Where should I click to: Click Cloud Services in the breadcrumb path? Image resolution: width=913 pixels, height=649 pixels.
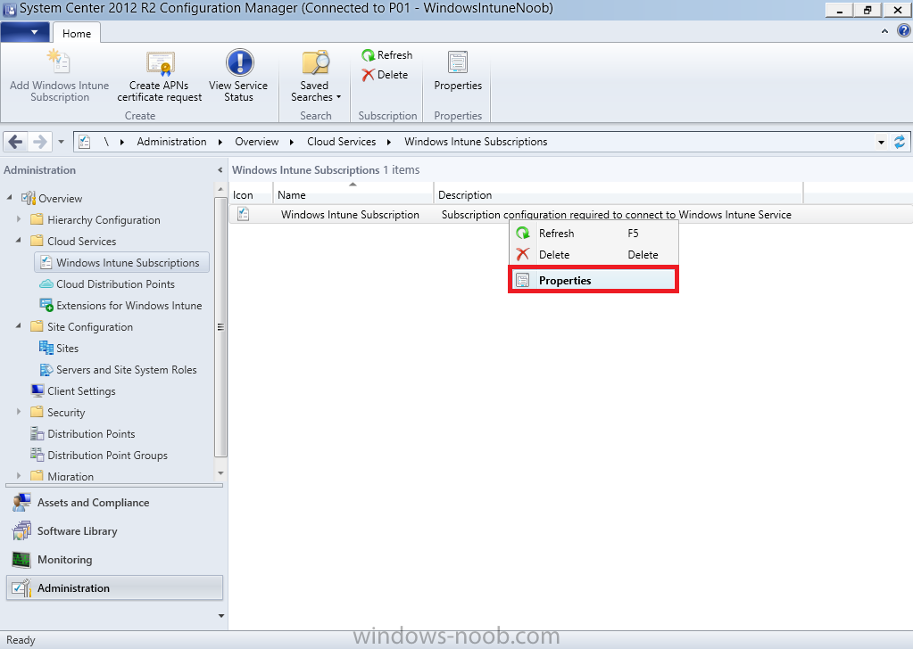point(341,142)
